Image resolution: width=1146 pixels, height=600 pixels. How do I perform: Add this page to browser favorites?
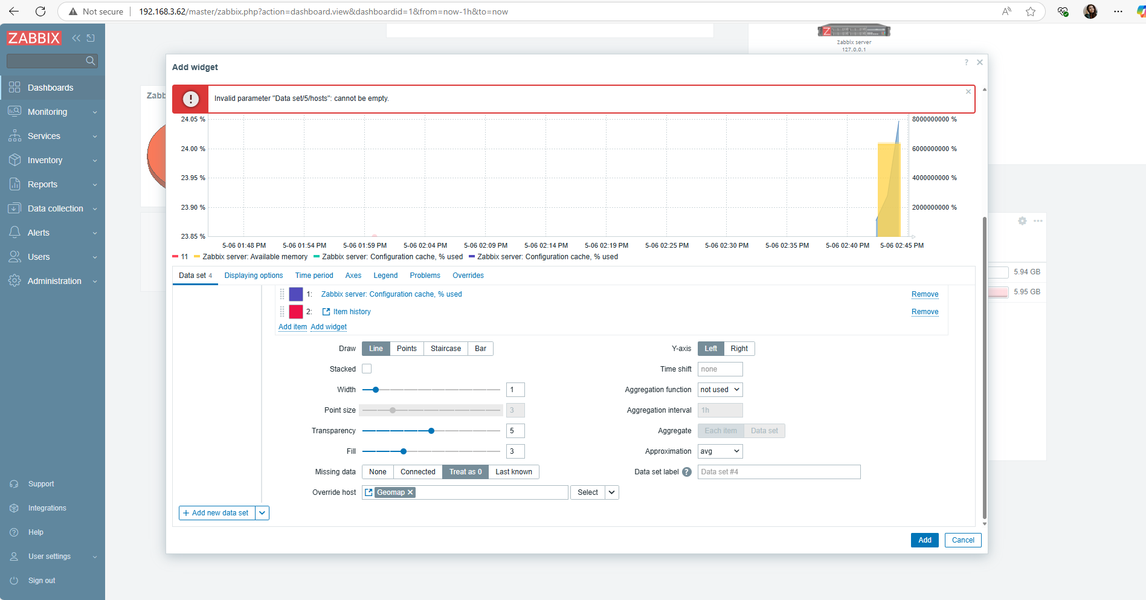pos(1031,11)
